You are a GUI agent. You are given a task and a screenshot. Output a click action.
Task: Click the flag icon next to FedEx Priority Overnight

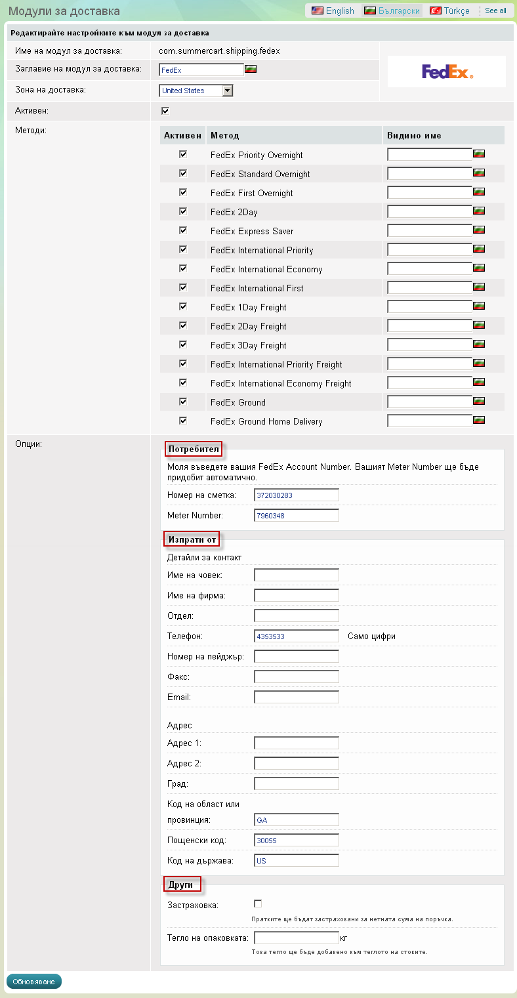(479, 154)
